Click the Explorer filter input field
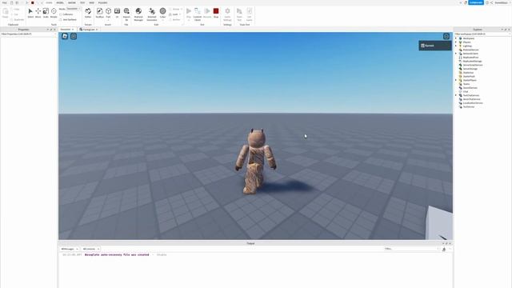 click(x=482, y=34)
